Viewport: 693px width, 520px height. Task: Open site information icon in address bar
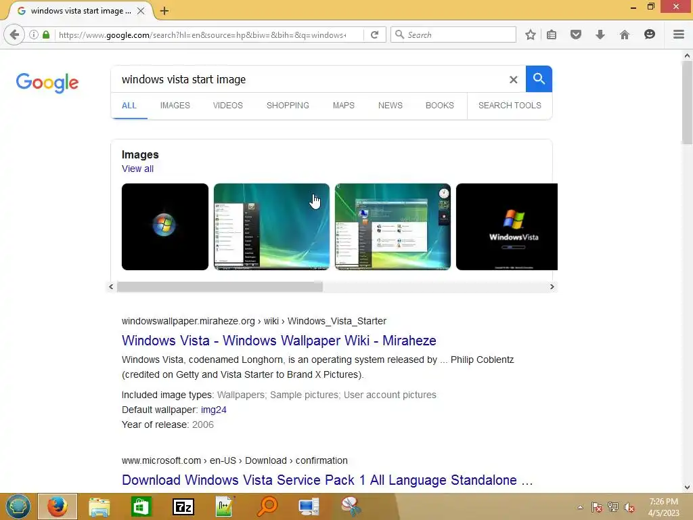[34, 35]
